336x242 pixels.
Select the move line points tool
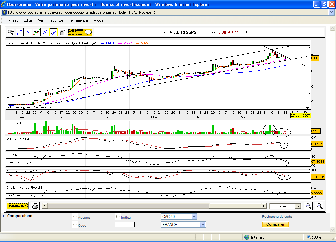(x=45, y=32)
